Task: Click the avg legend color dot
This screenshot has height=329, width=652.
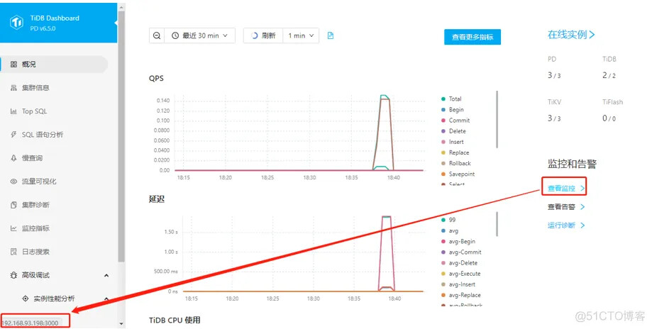Action: point(443,230)
